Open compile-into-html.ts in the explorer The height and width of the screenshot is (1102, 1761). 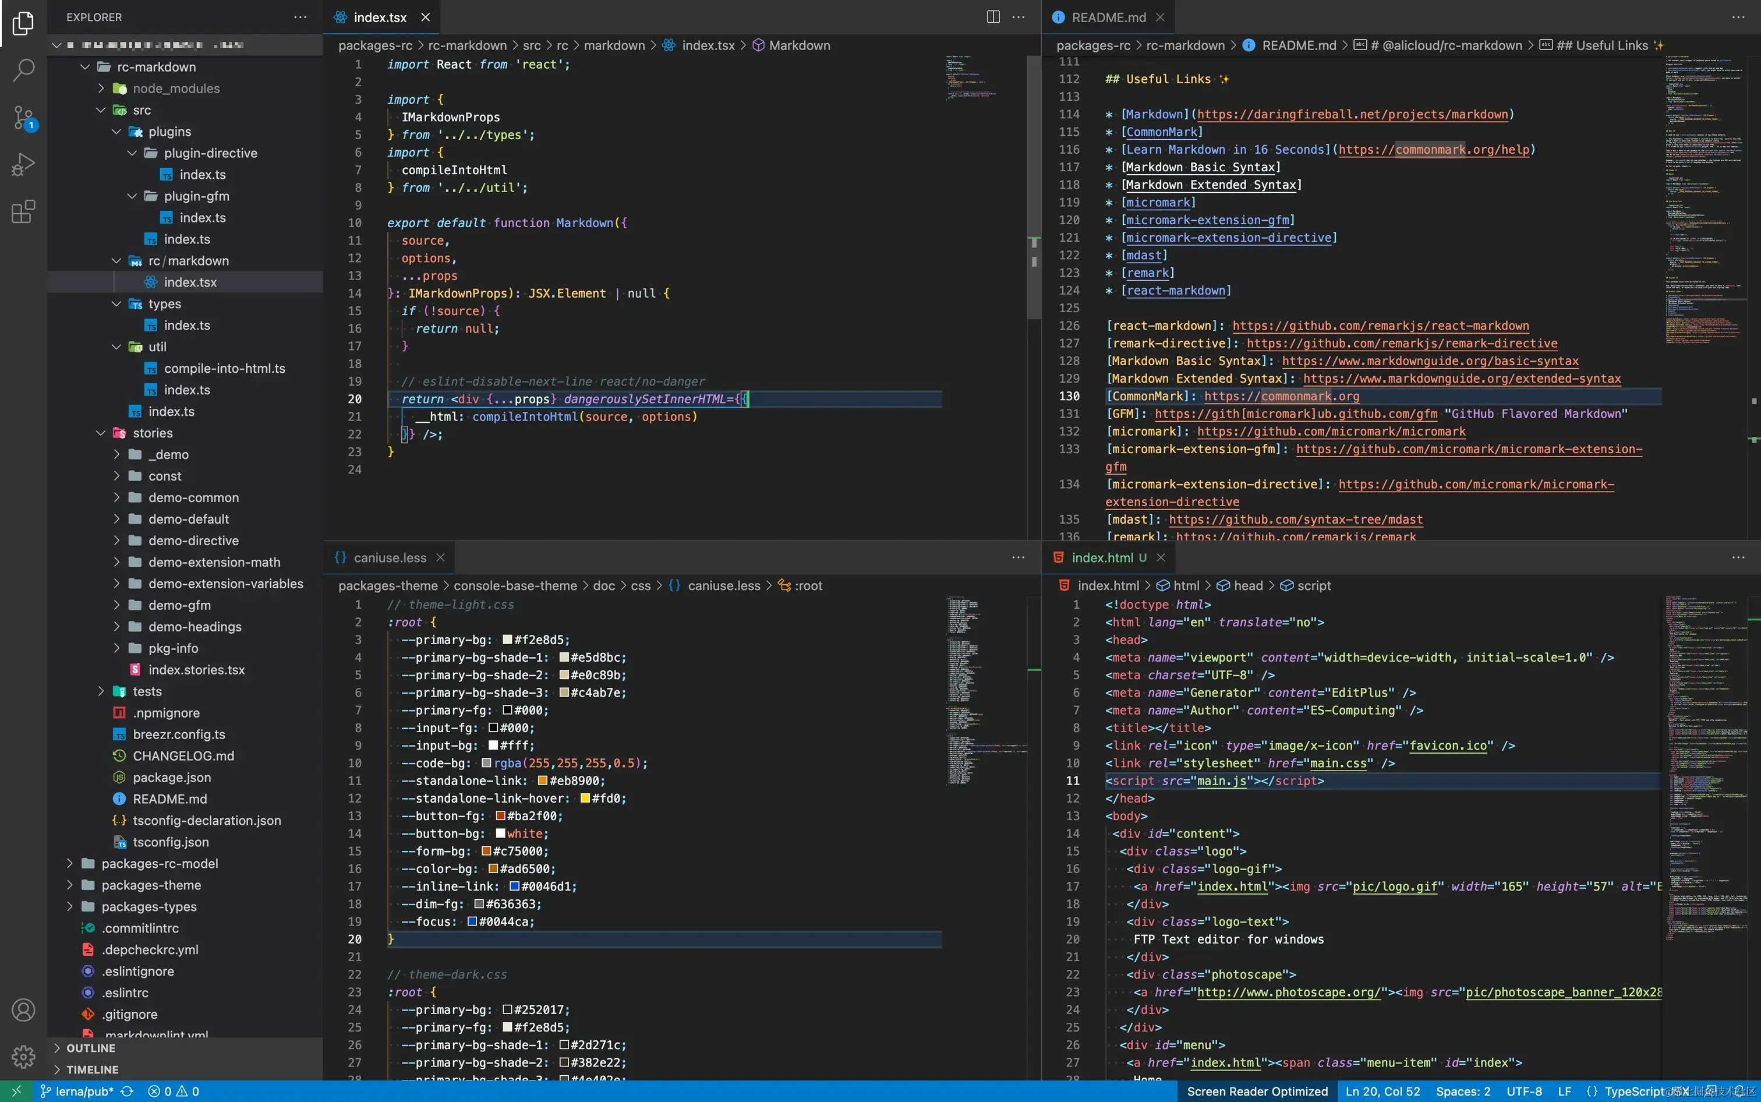pyautogui.click(x=224, y=368)
